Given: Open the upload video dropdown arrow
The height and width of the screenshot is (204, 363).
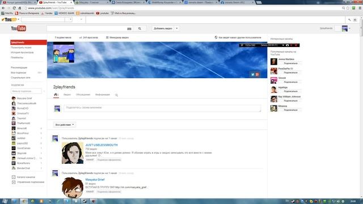Looking at the screenshot, I should (x=177, y=28).
